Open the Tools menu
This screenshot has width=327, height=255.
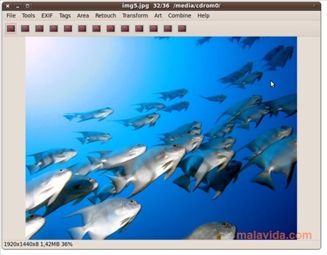29,15
